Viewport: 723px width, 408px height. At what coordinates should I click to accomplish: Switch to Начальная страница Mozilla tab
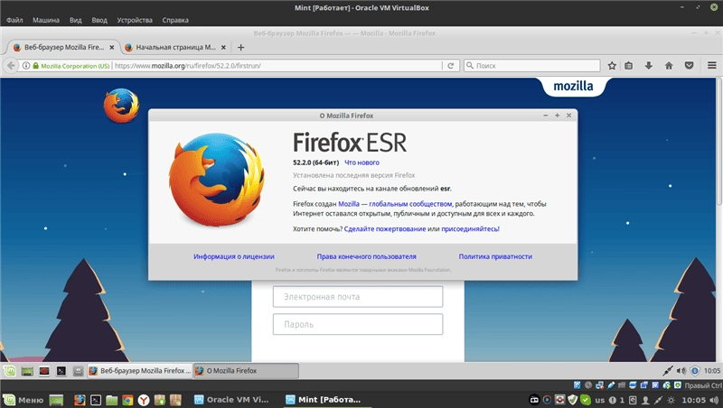pyautogui.click(x=175, y=47)
